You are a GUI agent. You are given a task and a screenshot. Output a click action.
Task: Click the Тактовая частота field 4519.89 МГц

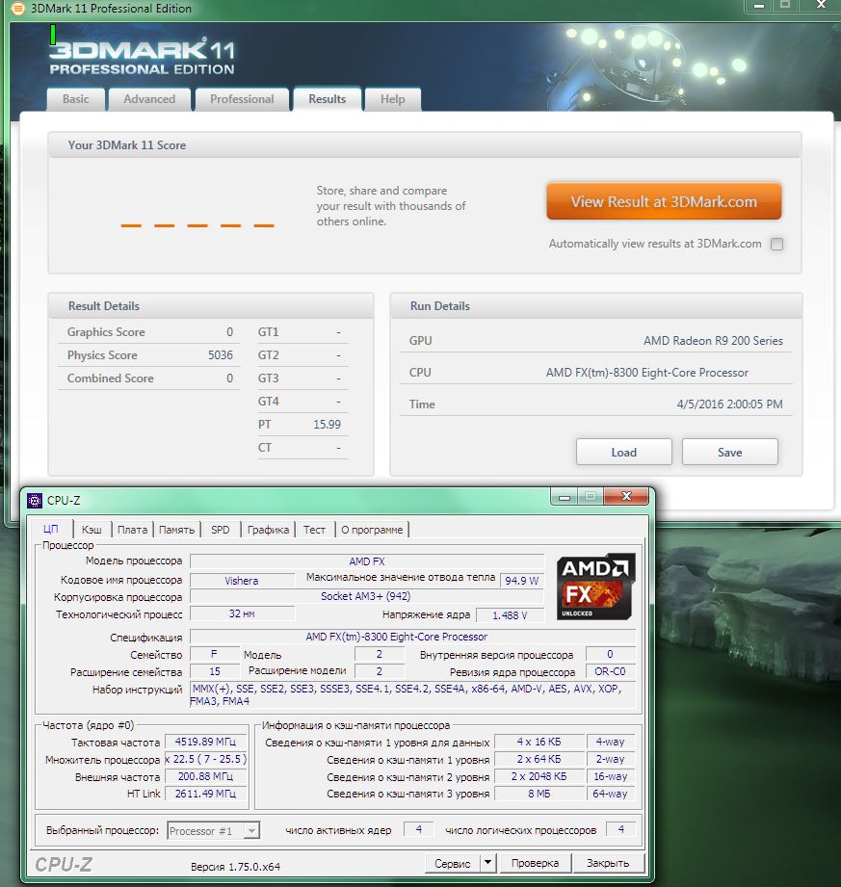(x=205, y=742)
